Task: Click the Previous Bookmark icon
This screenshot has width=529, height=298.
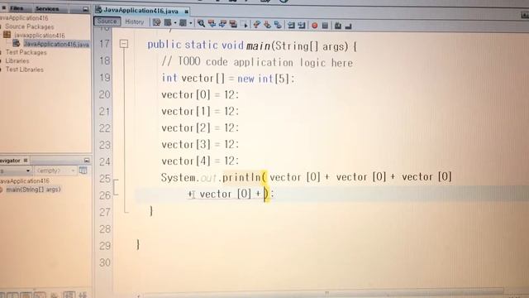Action: (257, 24)
